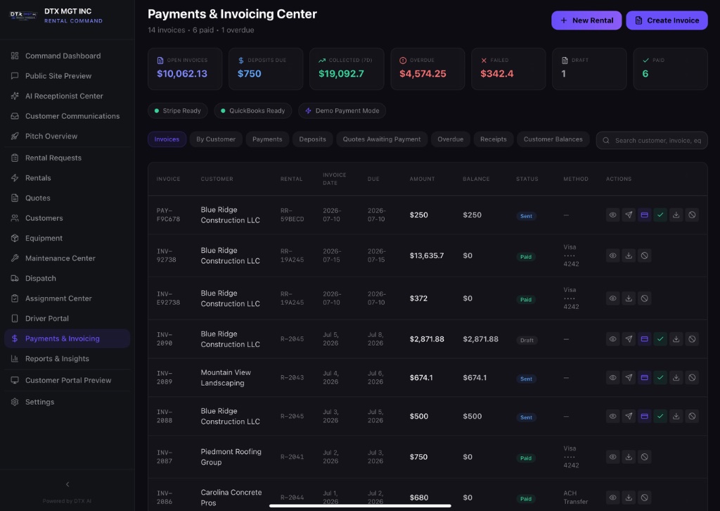Void invoice PAY-F9C678 with cancel icon
720x511 pixels.
pyautogui.click(x=692, y=215)
